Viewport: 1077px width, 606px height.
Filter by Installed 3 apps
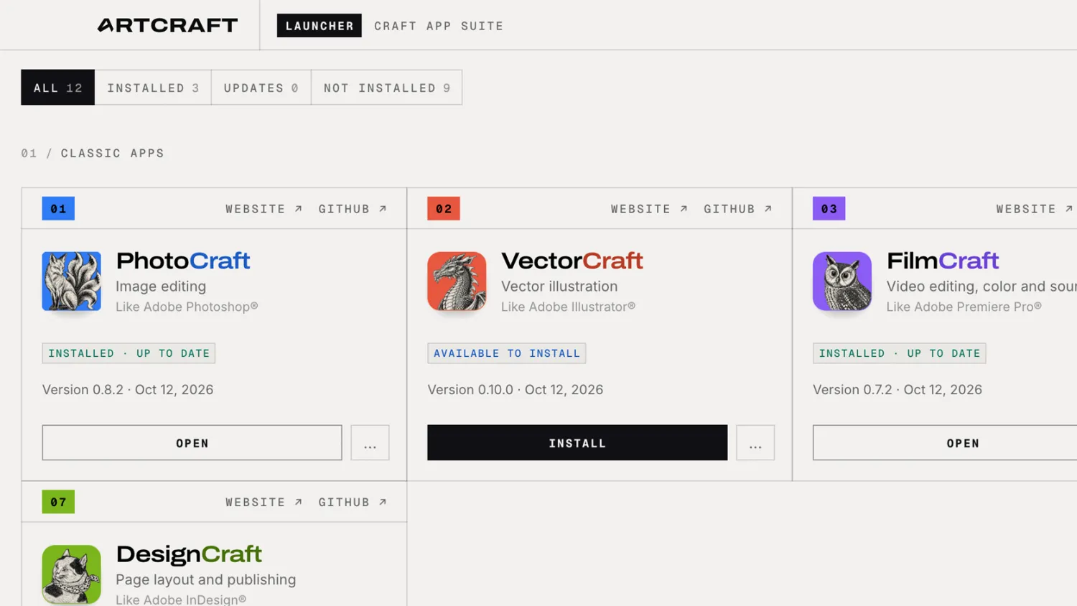tap(153, 88)
